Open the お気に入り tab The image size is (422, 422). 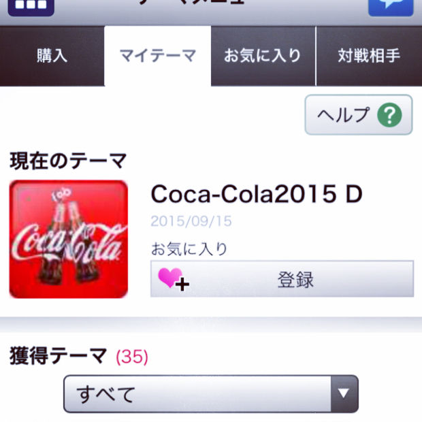[x=263, y=56]
